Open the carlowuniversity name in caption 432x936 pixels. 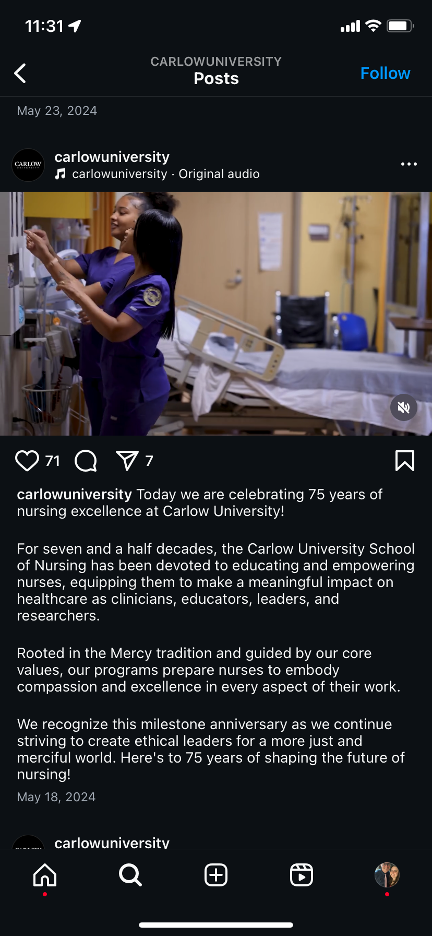(x=74, y=494)
